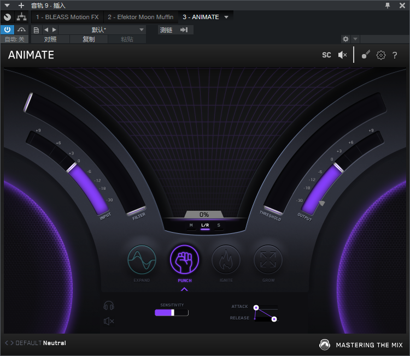Screen dimensions: 410x356
Task: Click the automation mode icon beside power
Action: tap(21, 30)
